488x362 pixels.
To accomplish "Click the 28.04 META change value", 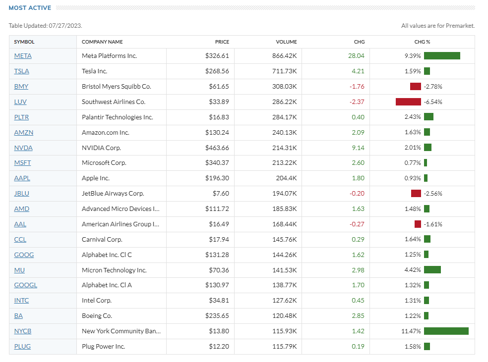I will pyautogui.click(x=357, y=56).
